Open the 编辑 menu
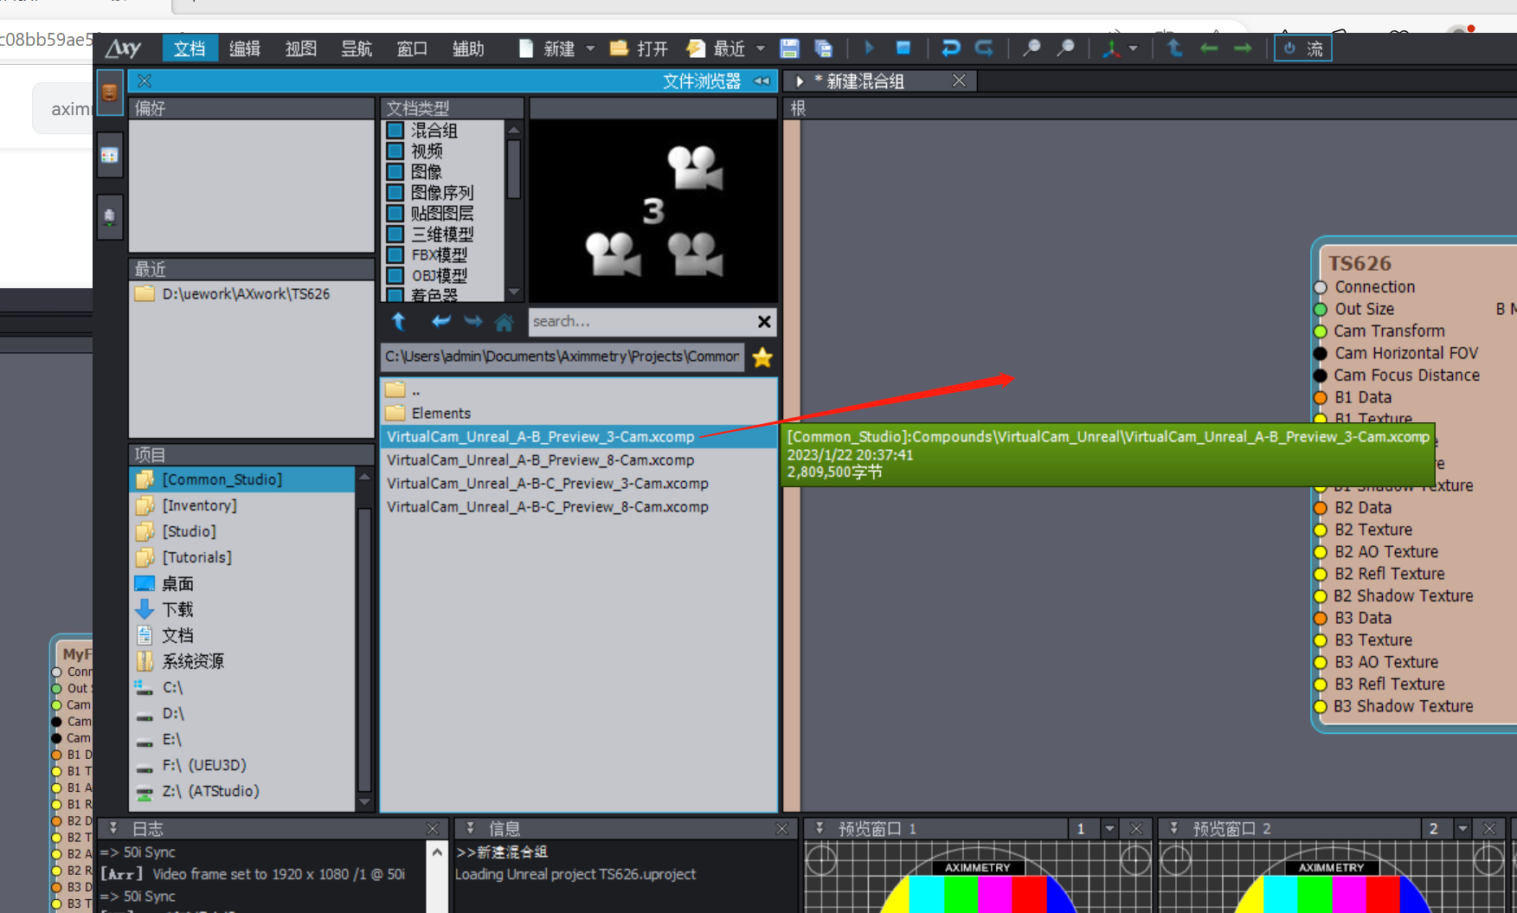 tap(244, 48)
